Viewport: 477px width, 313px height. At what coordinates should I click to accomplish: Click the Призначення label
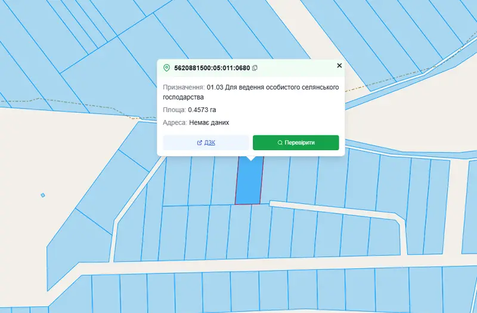pyautogui.click(x=184, y=87)
